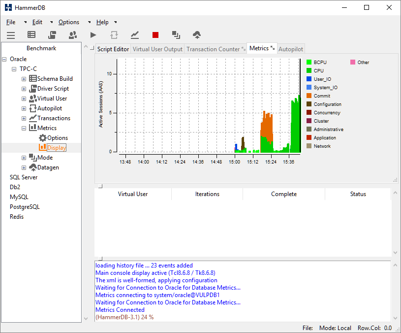Click the Display item under Metrics
Viewport: 401px width, 333px height.
pyautogui.click(x=57, y=148)
